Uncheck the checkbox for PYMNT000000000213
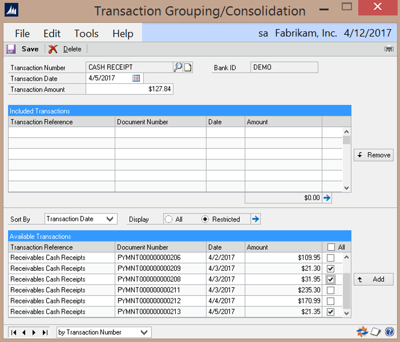The width and height of the screenshot is (400, 342). coord(331,312)
